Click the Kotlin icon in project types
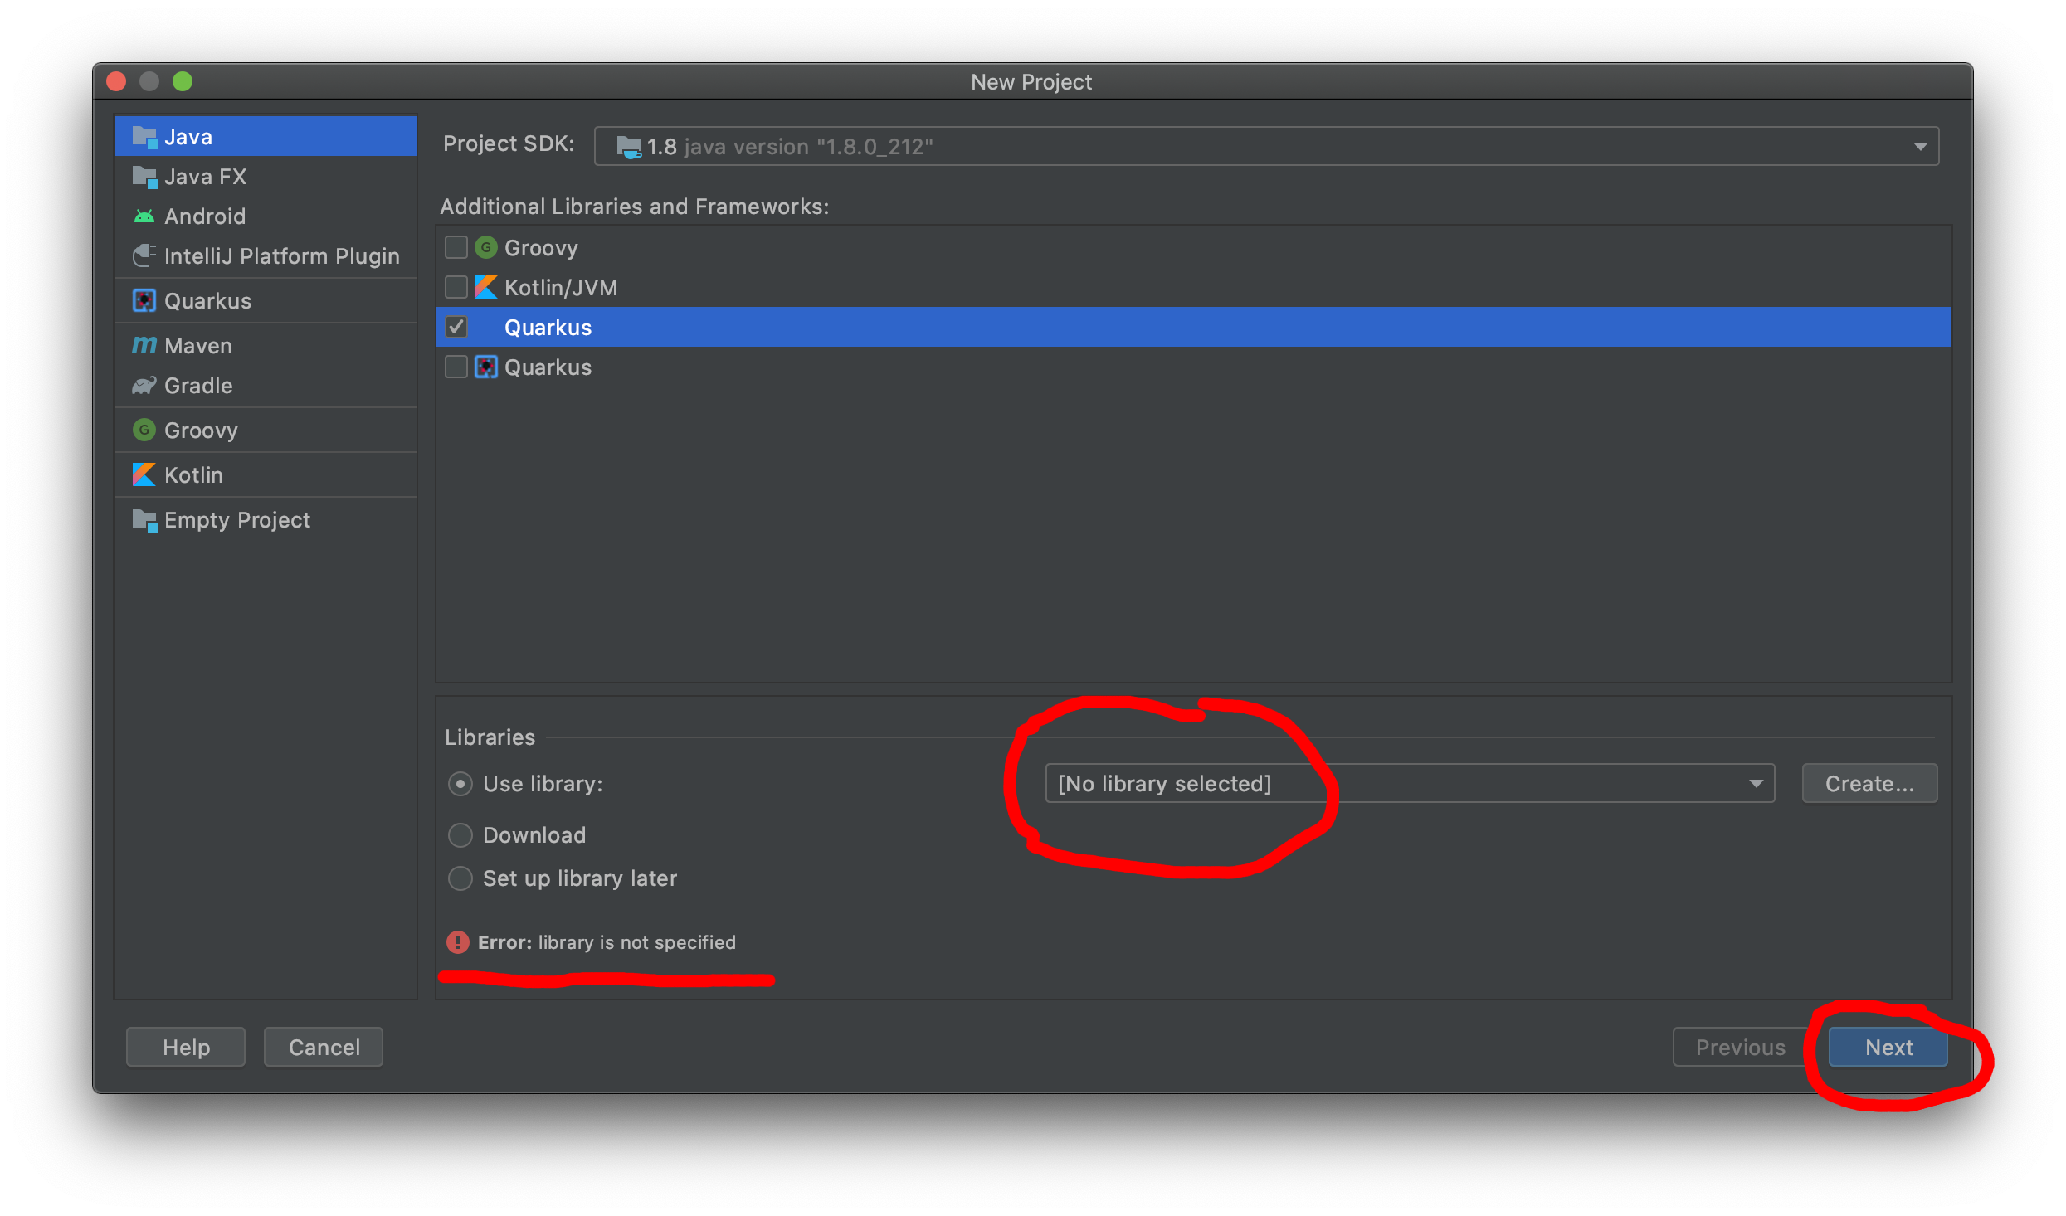 pyautogui.click(x=144, y=474)
